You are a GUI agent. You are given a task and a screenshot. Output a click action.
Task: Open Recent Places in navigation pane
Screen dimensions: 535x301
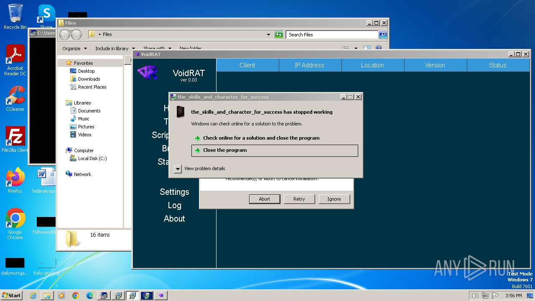coord(92,87)
